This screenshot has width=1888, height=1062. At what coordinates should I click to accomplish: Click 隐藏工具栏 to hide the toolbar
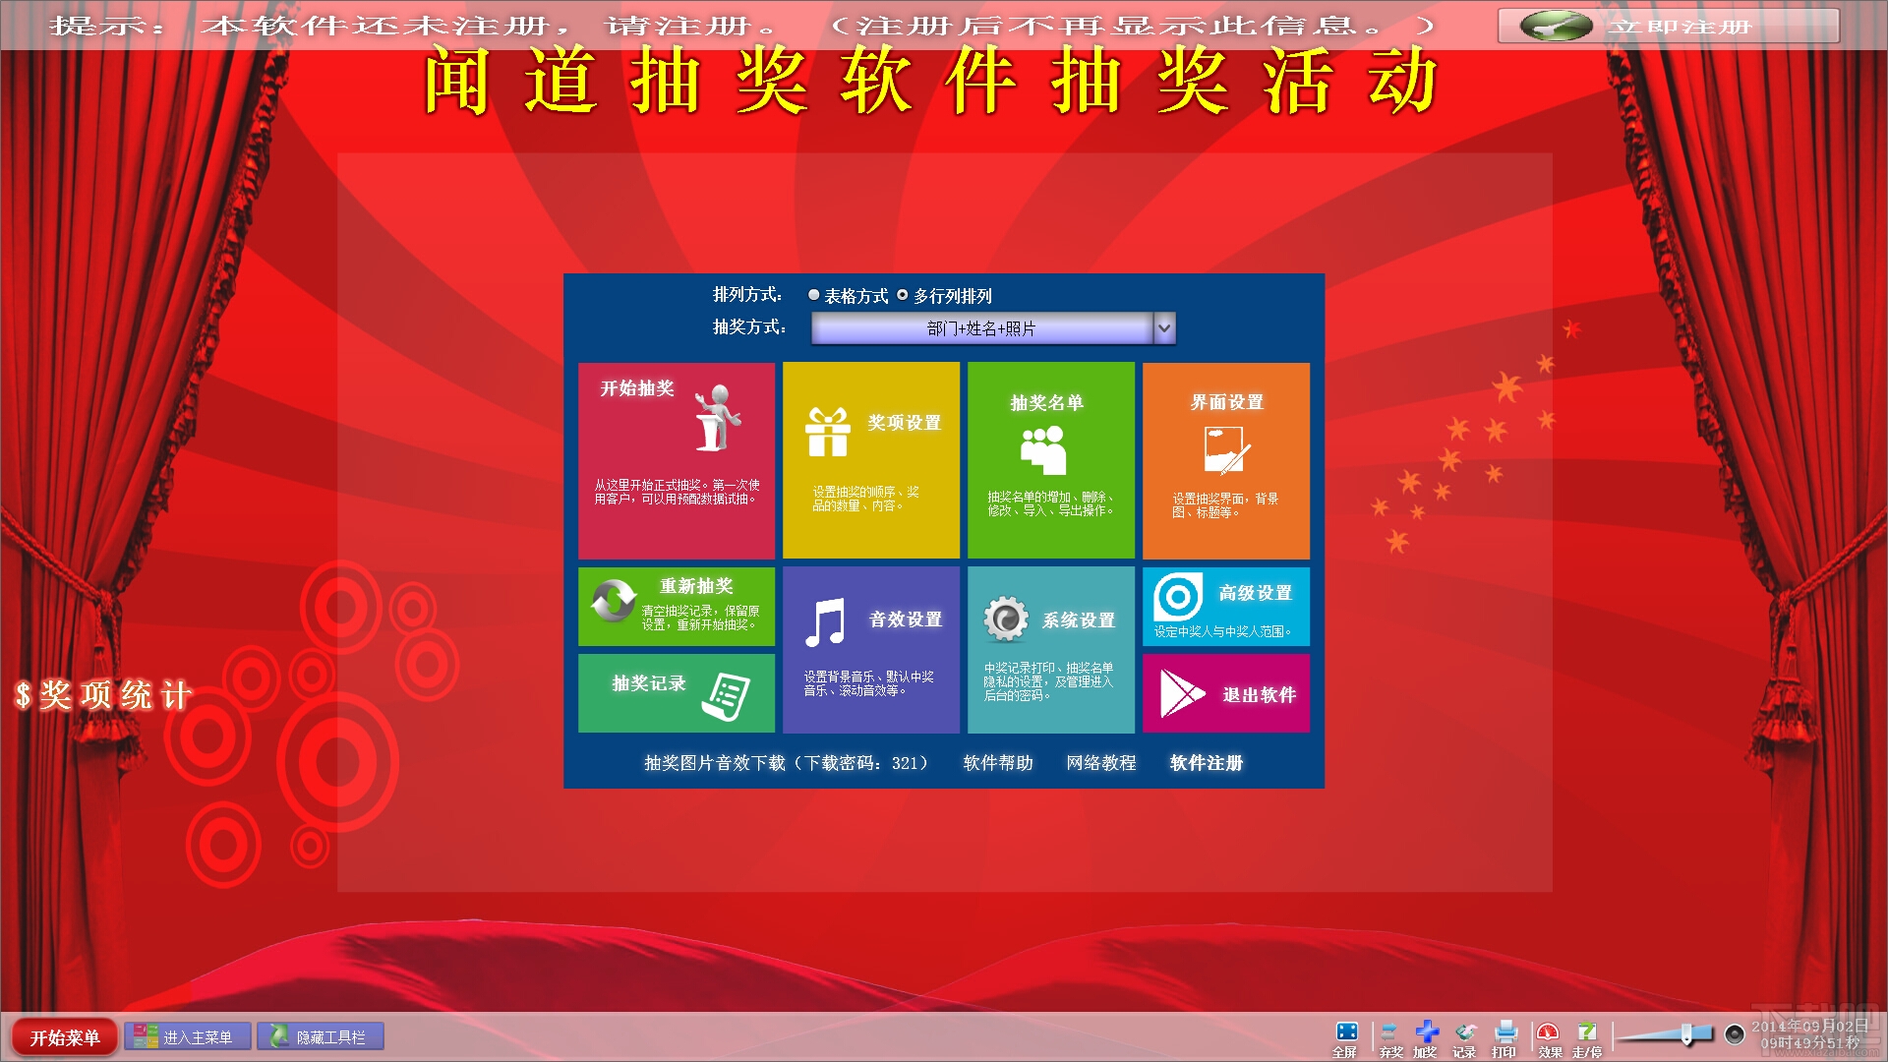click(x=321, y=1036)
